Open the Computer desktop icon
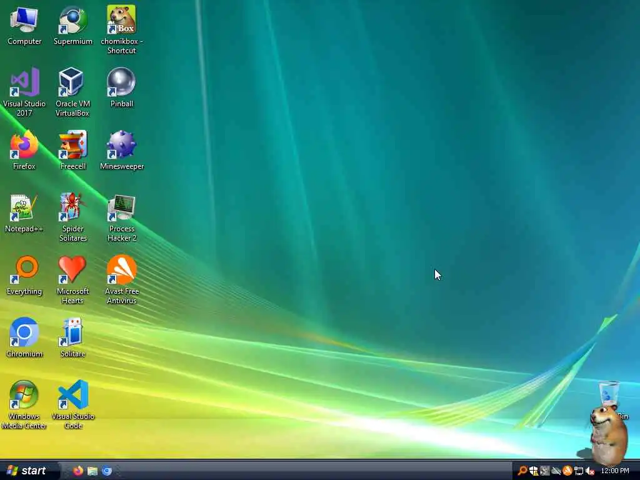640x480 pixels. tap(24, 25)
